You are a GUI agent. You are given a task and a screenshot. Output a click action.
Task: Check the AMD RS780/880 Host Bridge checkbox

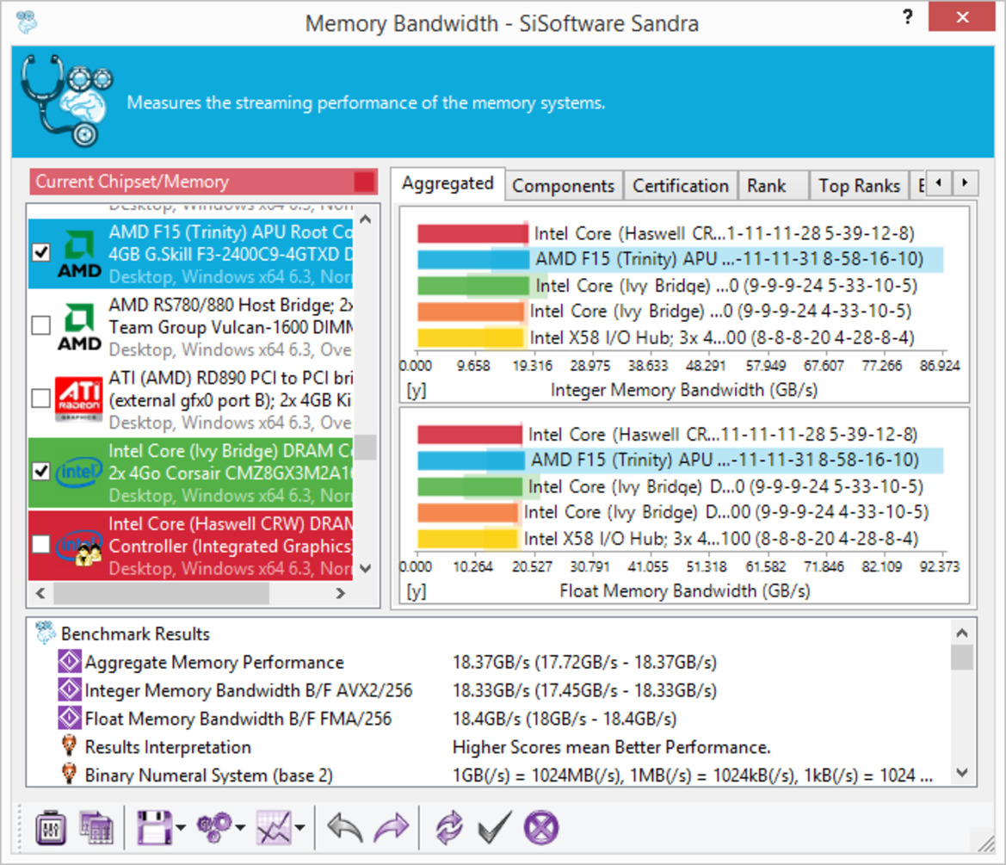point(41,325)
